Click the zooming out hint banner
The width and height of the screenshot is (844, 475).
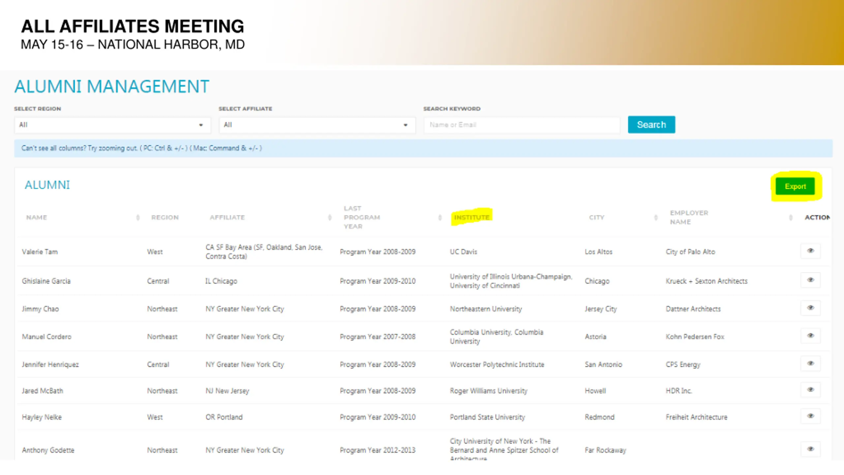(x=423, y=148)
